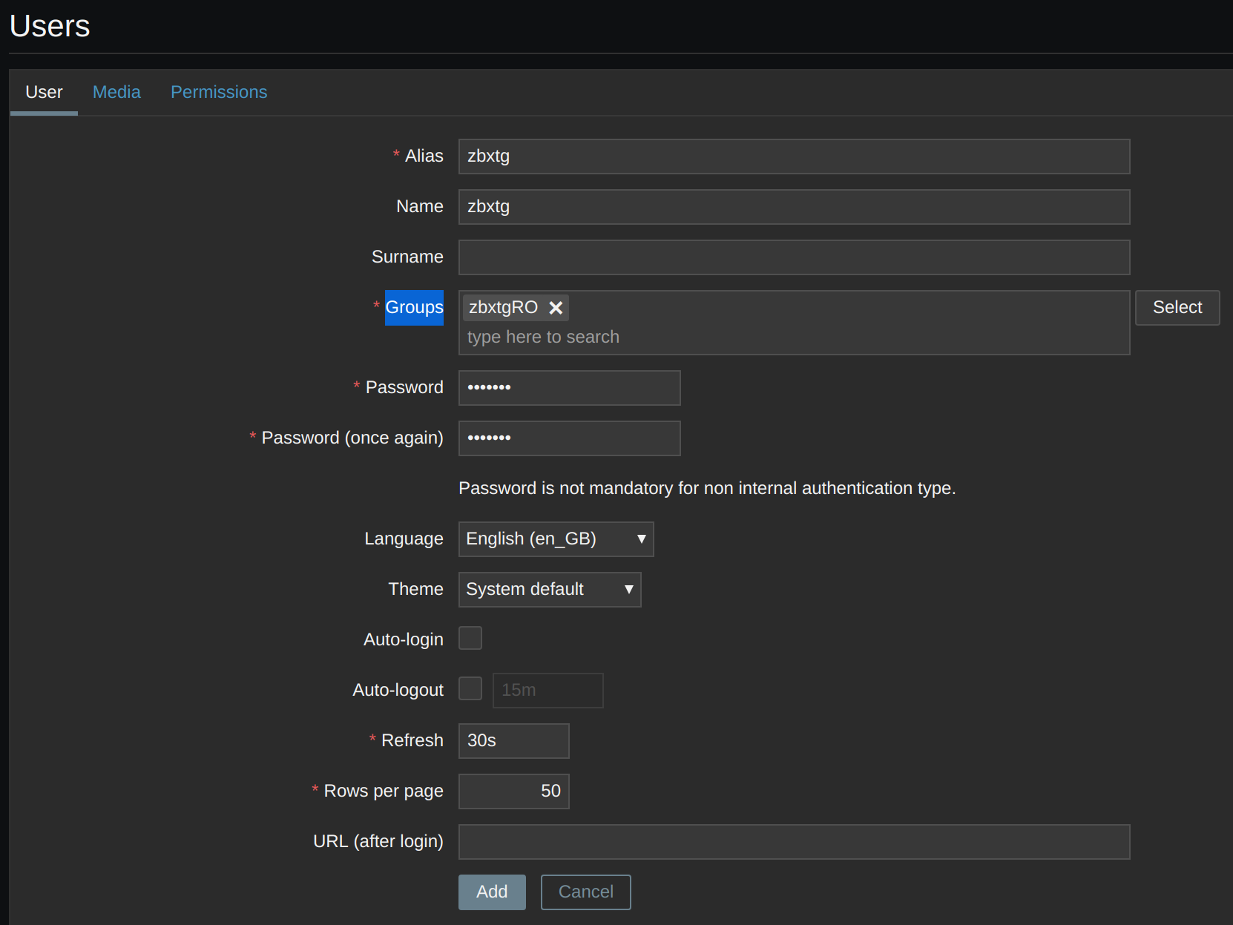Enable the Auto-logout checkbox
This screenshot has height=925, width=1233.
pyautogui.click(x=470, y=688)
